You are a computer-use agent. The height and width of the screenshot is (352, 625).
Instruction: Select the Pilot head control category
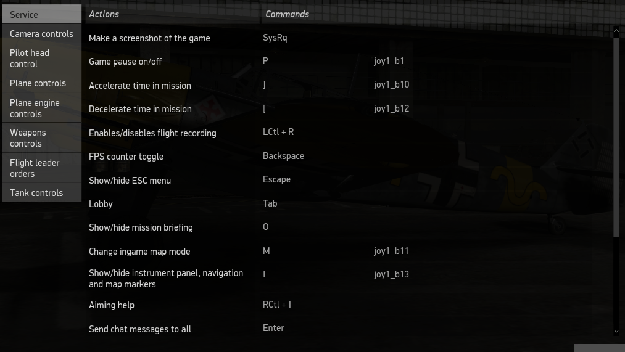click(41, 59)
